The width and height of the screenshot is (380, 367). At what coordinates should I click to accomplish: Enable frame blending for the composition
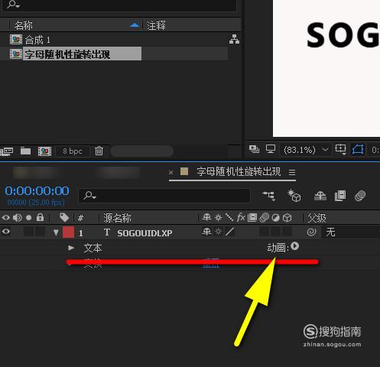click(x=340, y=196)
